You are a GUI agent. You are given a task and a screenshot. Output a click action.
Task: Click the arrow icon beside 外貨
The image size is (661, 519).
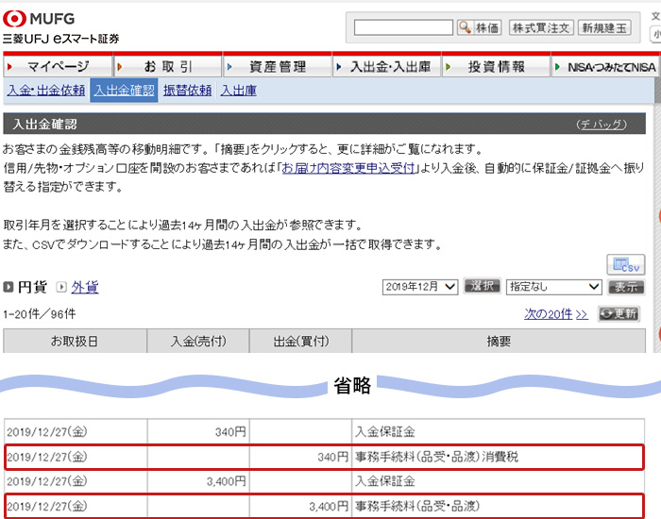pos(61,287)
